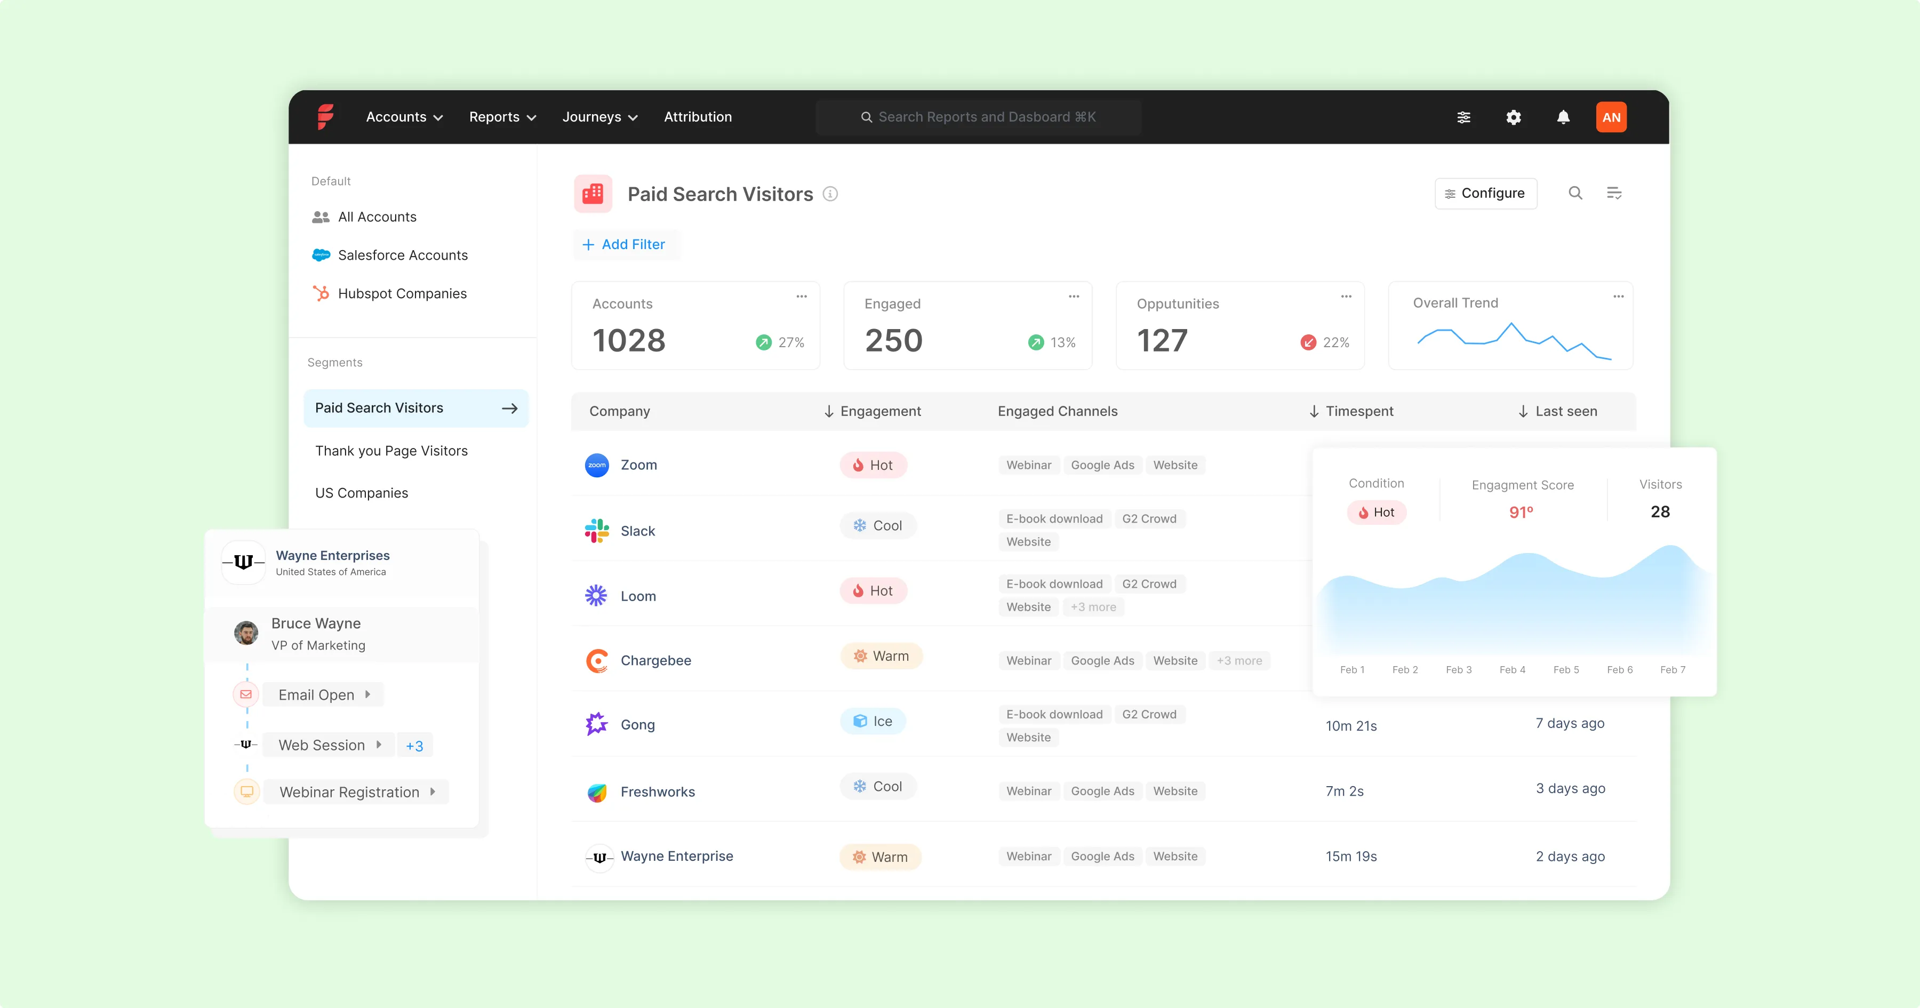Open the three-dot menu on Overall Trend card
This screenshot has height=1008, width=1920.
point(1618,296)
